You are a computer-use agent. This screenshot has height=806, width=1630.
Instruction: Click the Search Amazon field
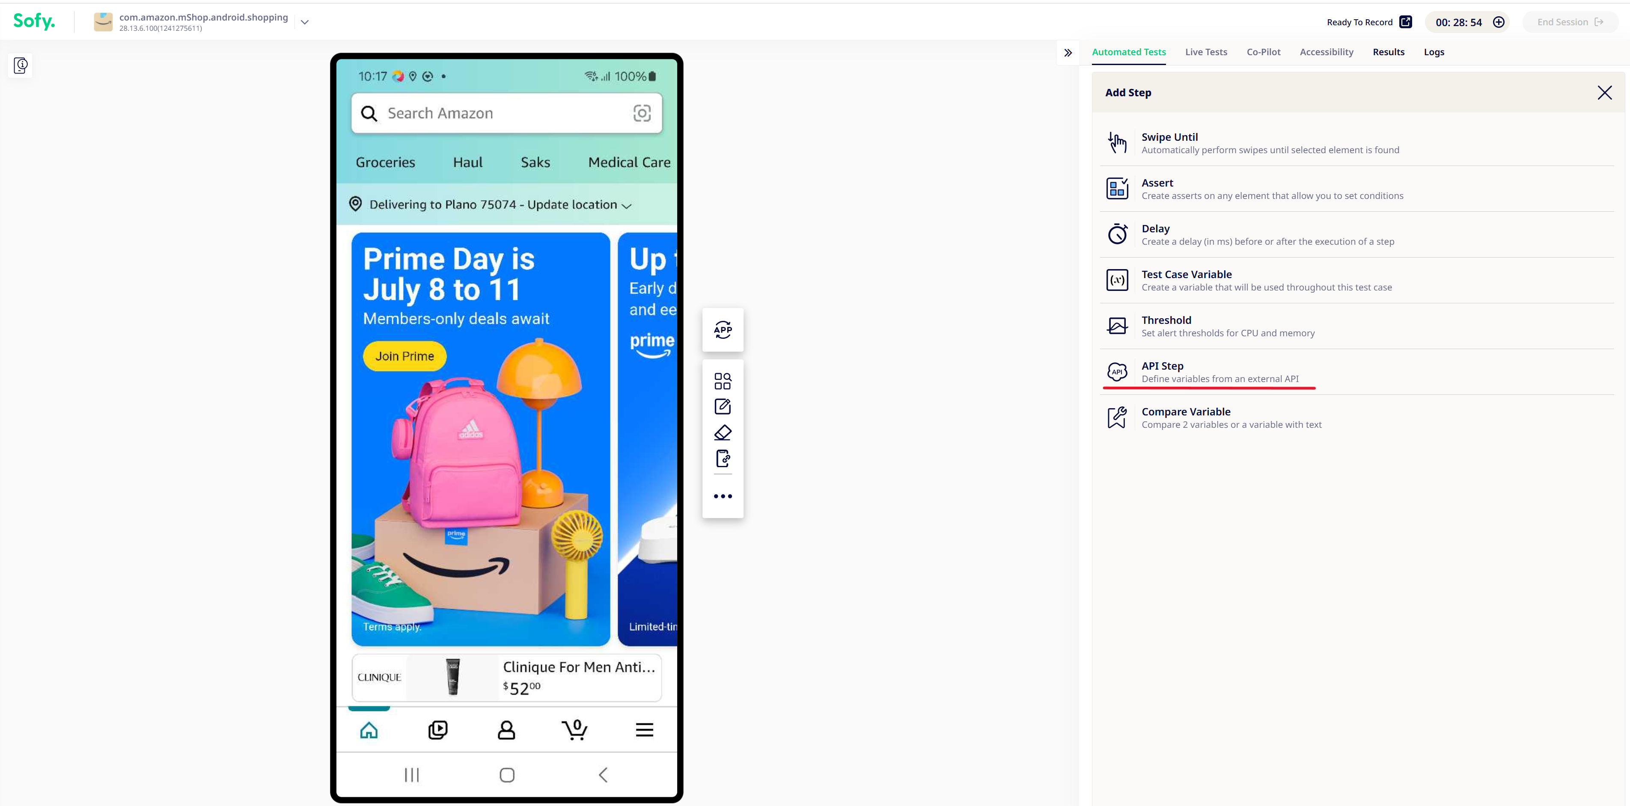coord(506,113)
